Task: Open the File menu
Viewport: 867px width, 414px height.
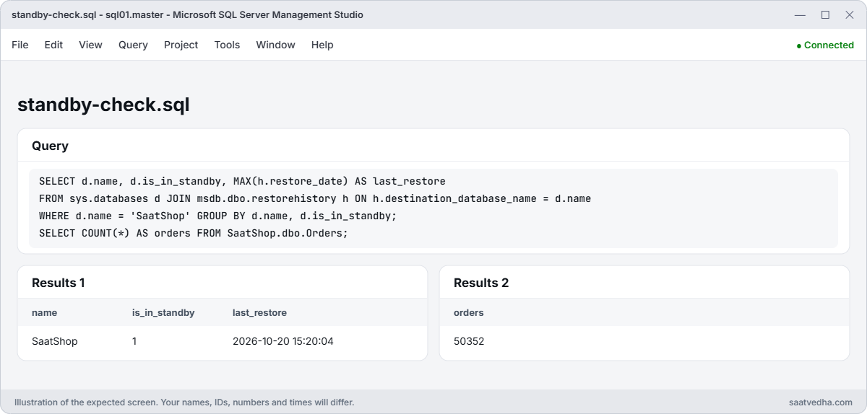Action: (x=20, y=45)
